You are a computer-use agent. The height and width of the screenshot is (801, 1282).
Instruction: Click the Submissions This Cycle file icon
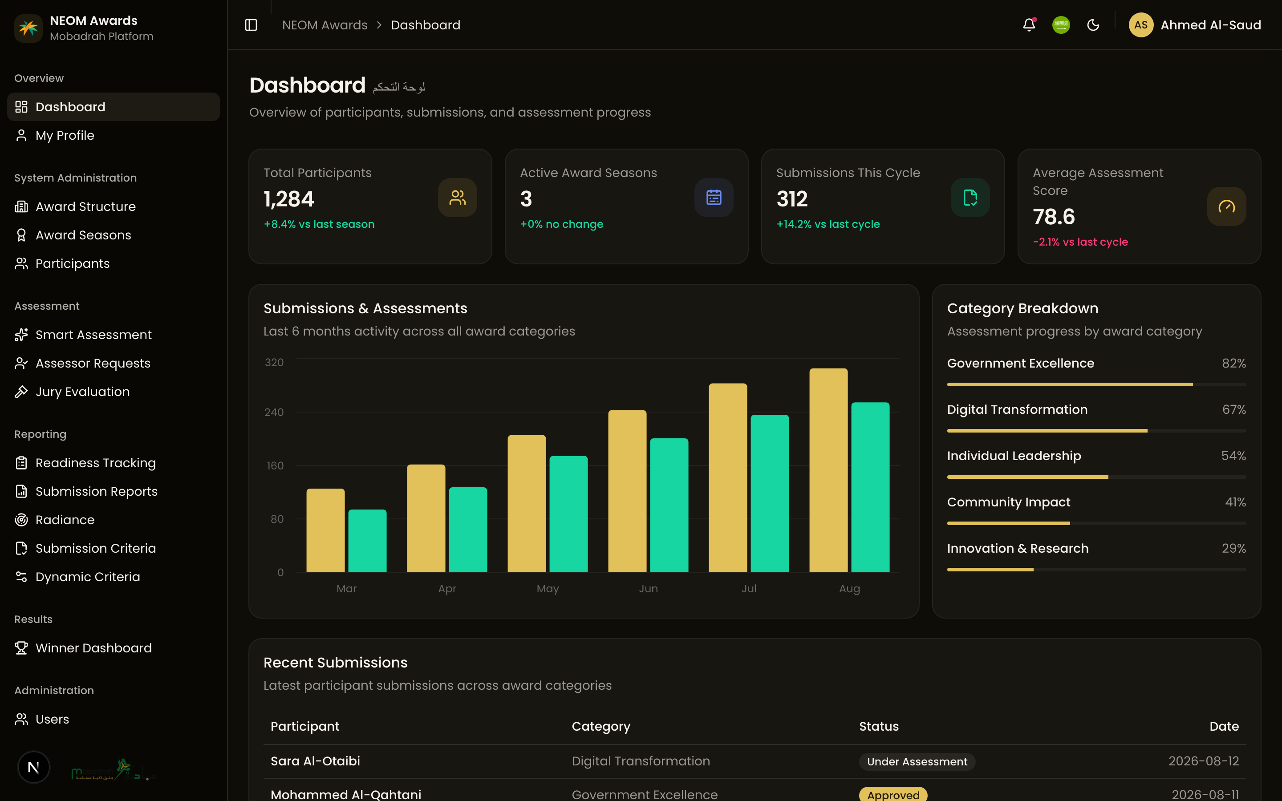coord(970,198)
